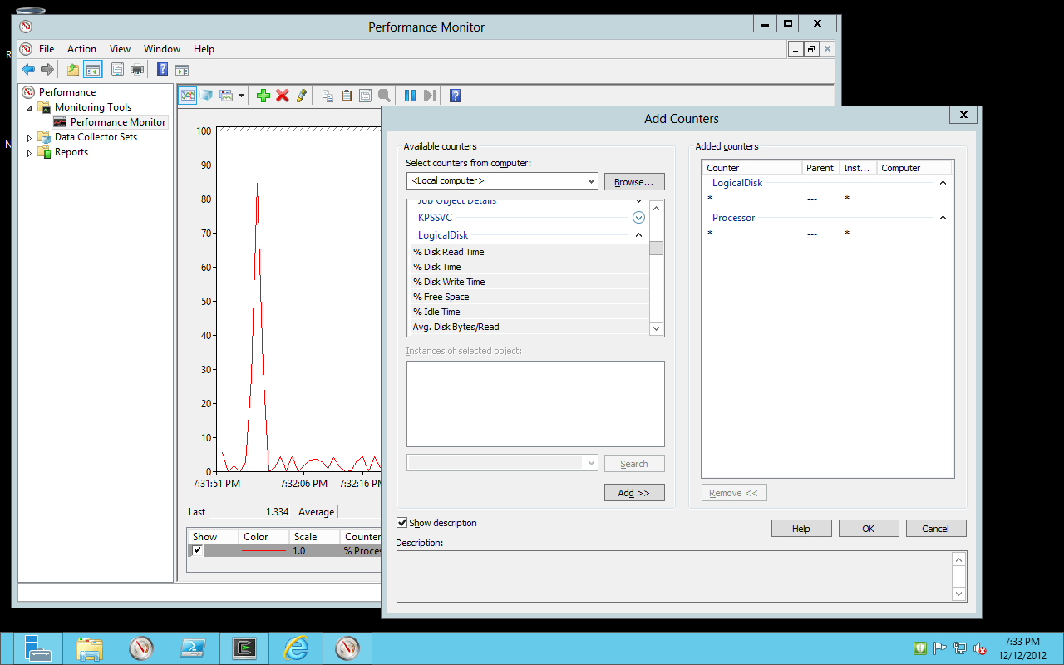1064x665 pixels.
Task: Click red line color swatch in legend
Action: coord(264,550)
